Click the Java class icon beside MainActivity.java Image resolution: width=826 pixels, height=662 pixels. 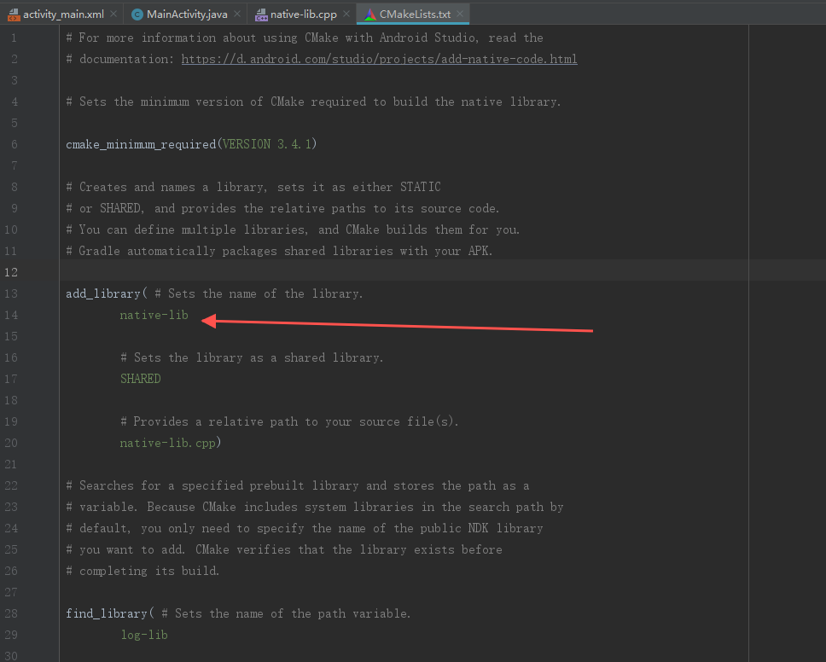137,14
